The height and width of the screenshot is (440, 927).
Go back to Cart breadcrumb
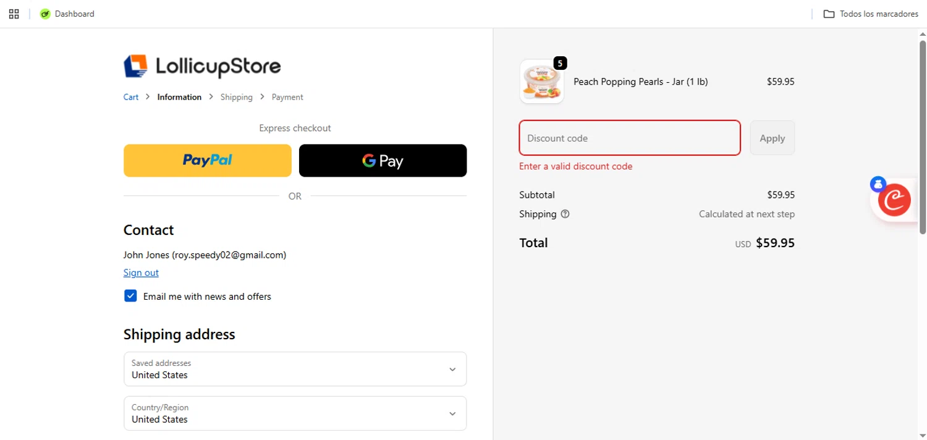pos(131,97)
